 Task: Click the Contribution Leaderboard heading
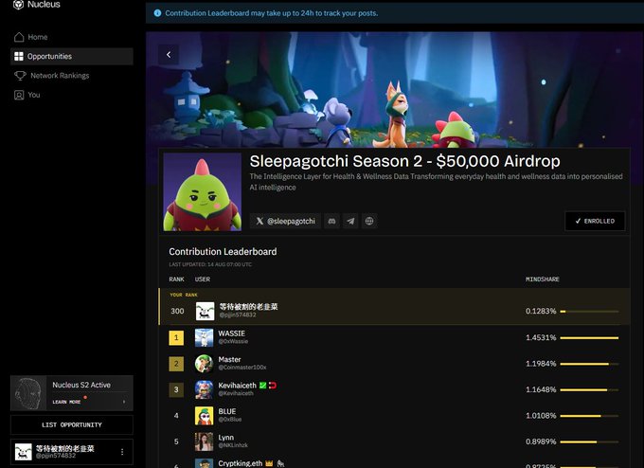[223, 252]
